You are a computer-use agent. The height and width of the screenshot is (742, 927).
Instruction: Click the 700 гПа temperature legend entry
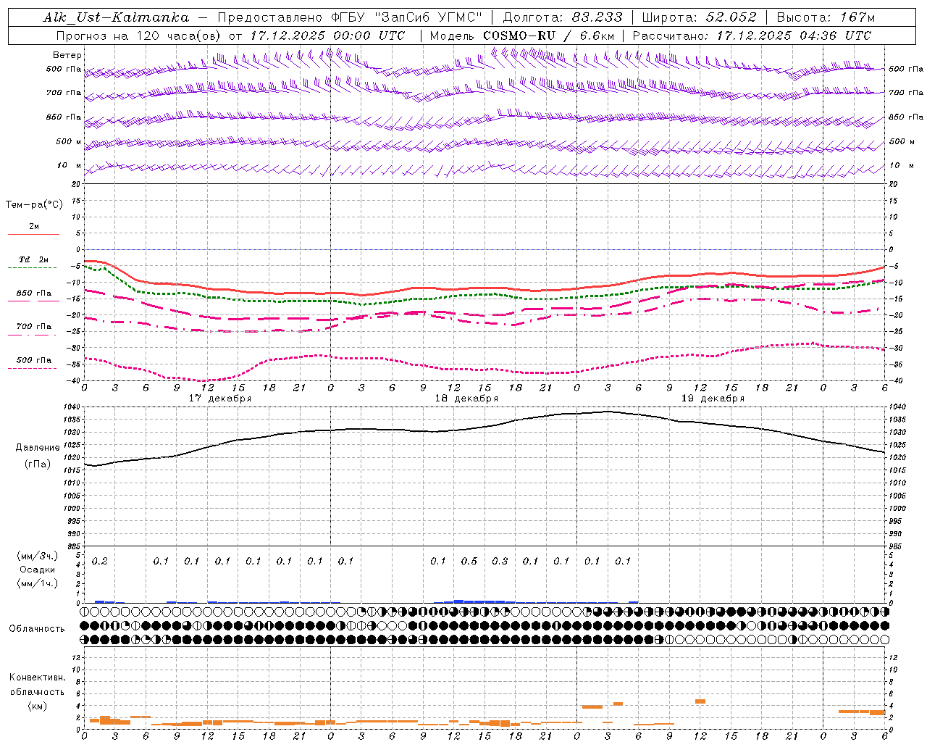pyautogui.click(x=34, y=326)
